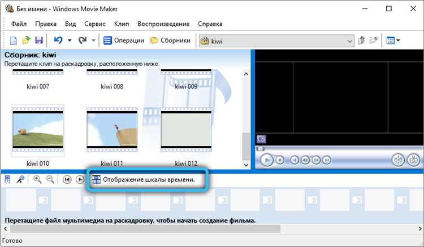424x247 pixels.
Task: Expand the undo history dropdown arrow
Action: click(70, 41)
